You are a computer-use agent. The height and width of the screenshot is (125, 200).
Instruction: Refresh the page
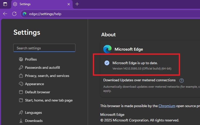click(x=14, y=14)
